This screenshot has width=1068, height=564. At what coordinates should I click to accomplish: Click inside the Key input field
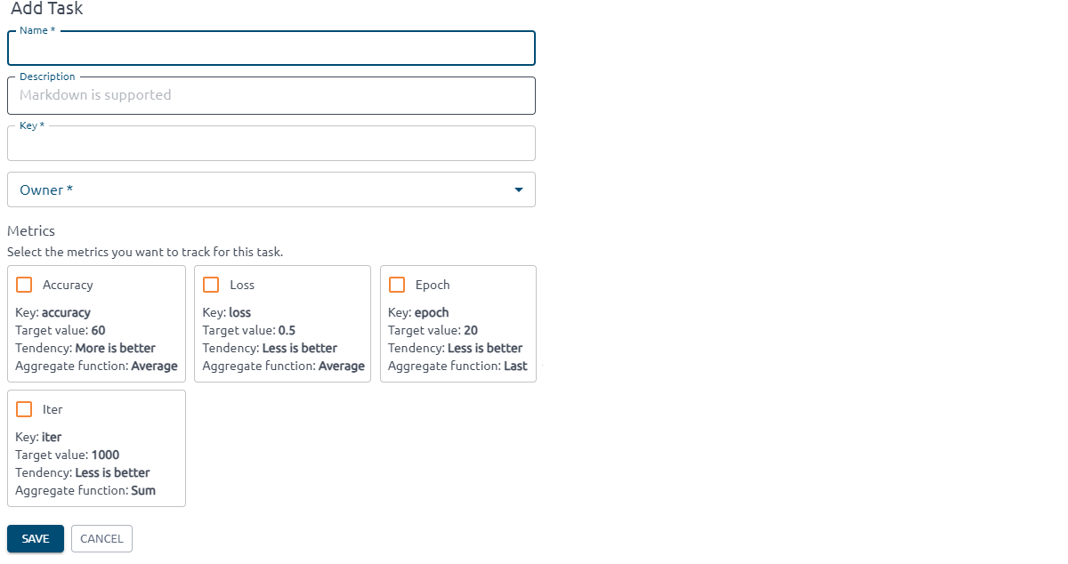(271, 143)
